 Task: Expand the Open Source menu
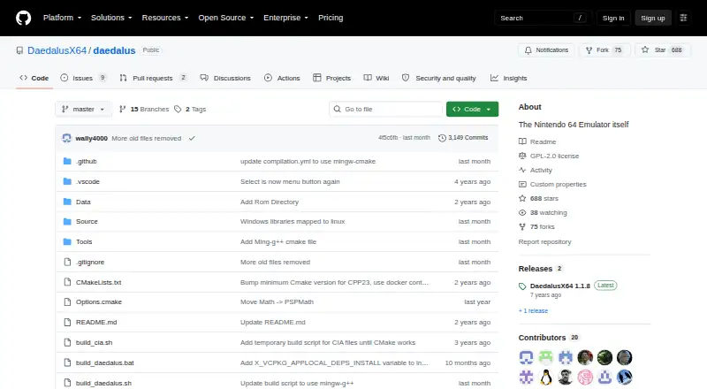226,18
